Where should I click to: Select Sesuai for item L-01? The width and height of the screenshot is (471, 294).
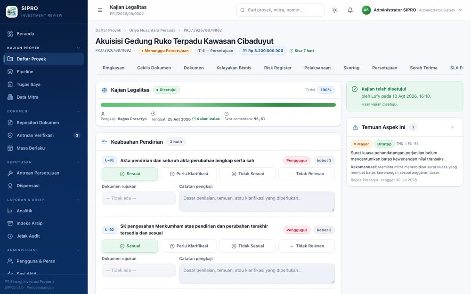130,174
